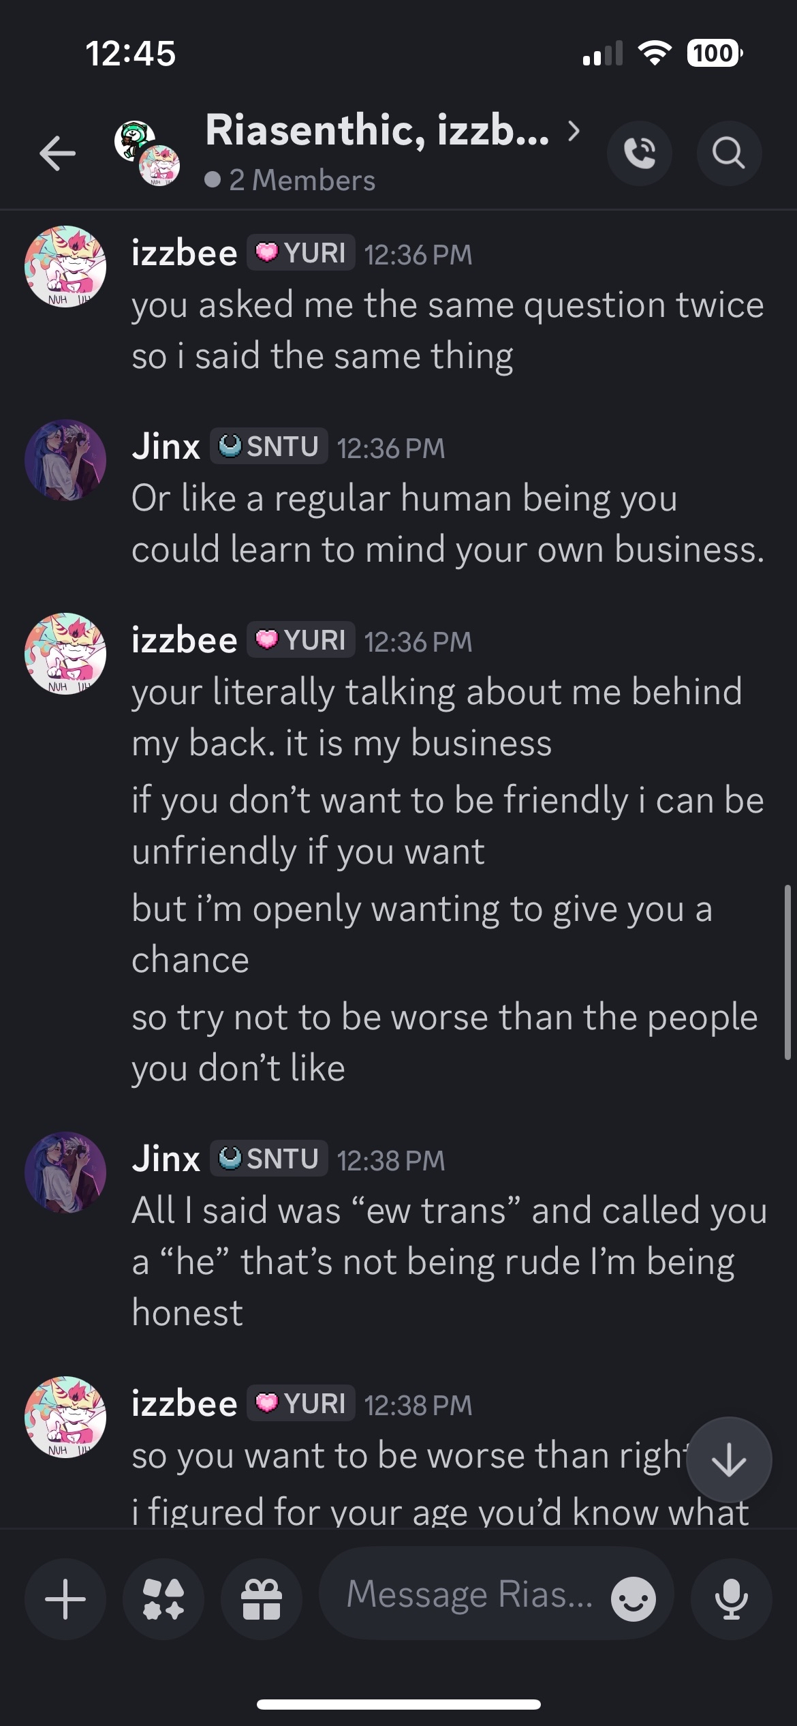Tap the YURI tag beside izzbee
797x1726 pixels.
coord(300,253)
